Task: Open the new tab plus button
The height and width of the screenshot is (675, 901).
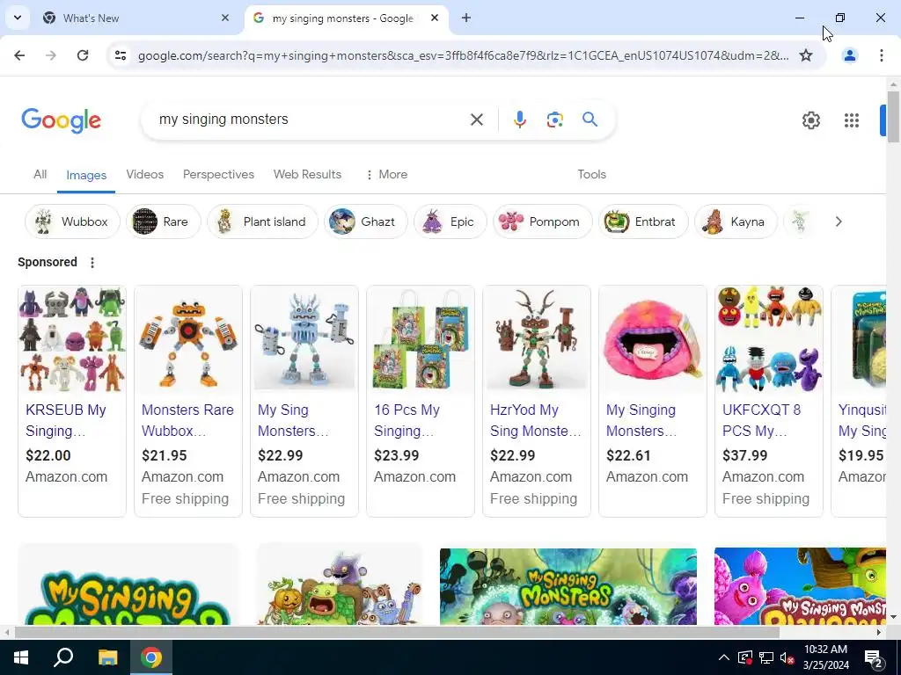Action: point(466,18)
